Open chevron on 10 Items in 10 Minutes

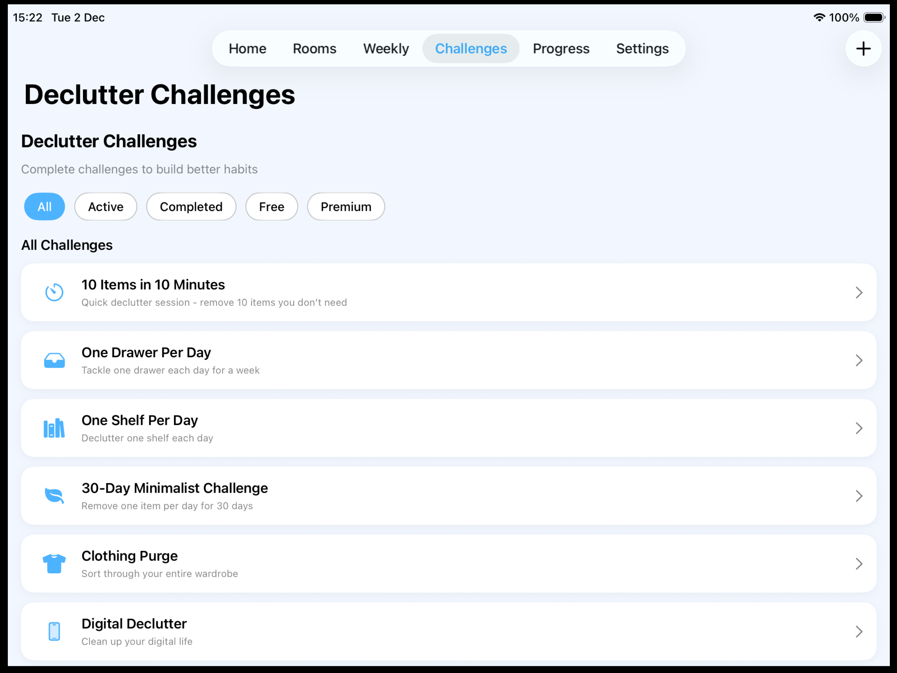point(859,292)
